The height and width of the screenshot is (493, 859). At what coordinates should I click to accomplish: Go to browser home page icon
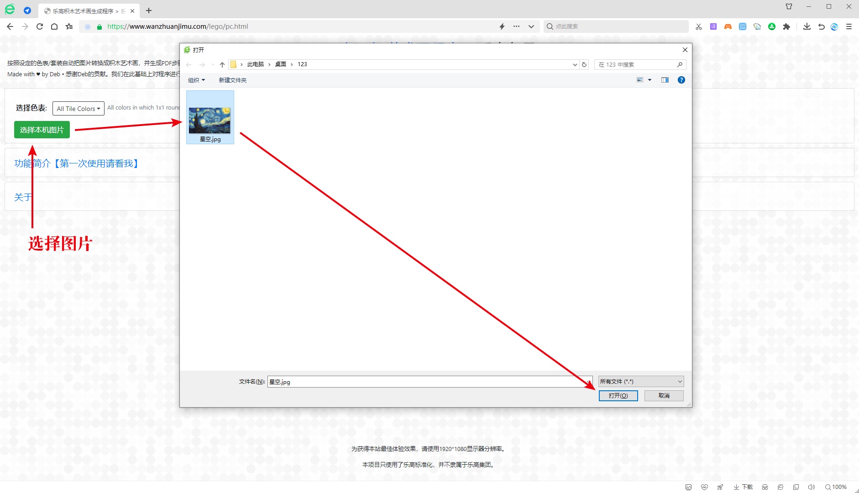(54, 26)
